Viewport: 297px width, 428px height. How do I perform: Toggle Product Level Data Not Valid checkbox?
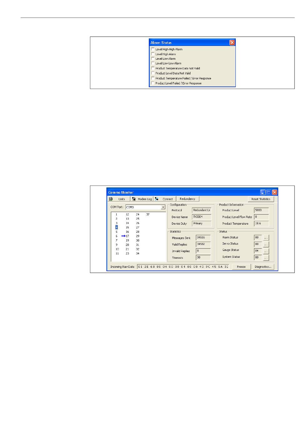pyautogui.click(x=153, y=73)
